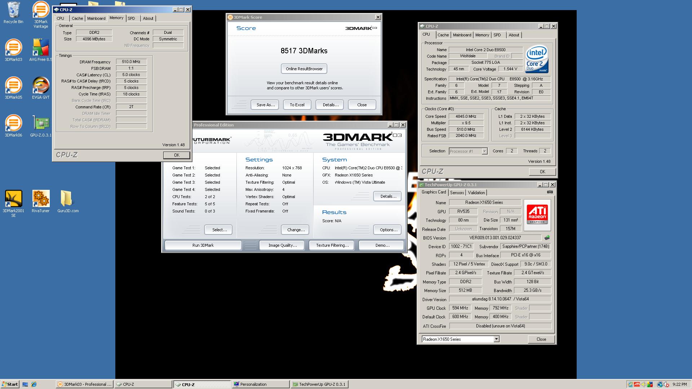The width and height of the screenshot is (692, 389).
Task: Click Online ResultBrowser button
Action: [x=304, y=69]
